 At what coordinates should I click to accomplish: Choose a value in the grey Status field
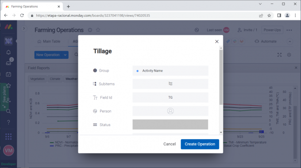(170, 125)
